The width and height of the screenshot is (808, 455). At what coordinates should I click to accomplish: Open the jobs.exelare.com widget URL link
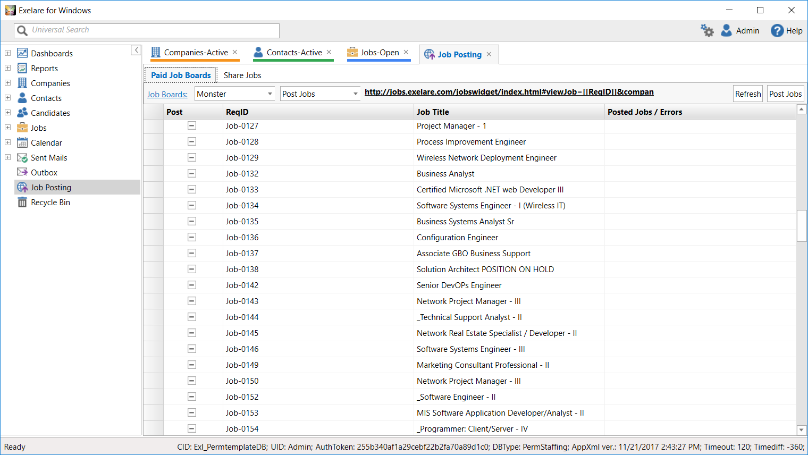tap(509, 92)
